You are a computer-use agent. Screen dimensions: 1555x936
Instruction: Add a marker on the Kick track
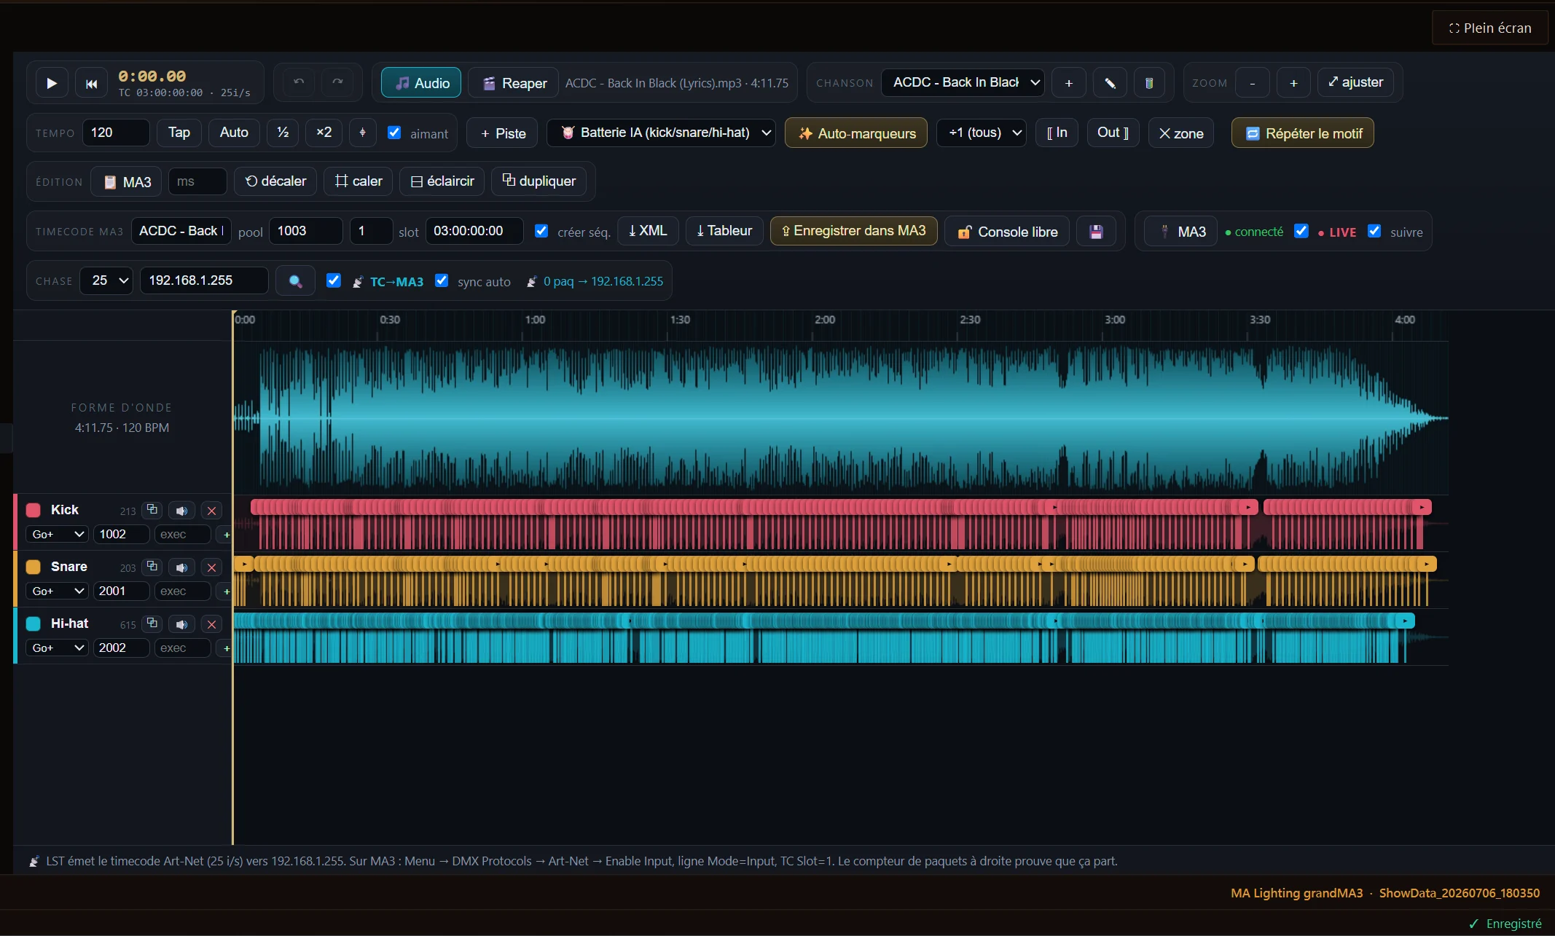pyautogui.click(x=227, y=535)
